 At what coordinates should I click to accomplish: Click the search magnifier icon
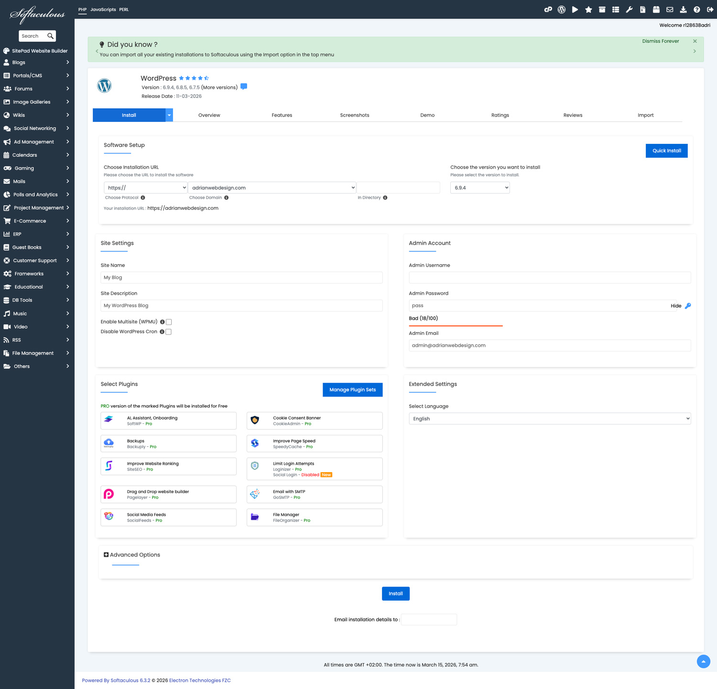50,36
